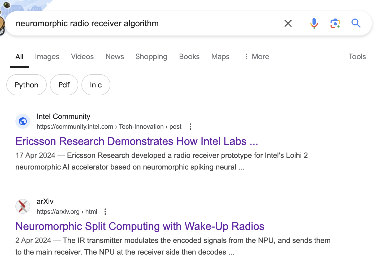Viewport: 382px width, 267px height.
Task: Open the Maps tab
Action: point(220,56)
